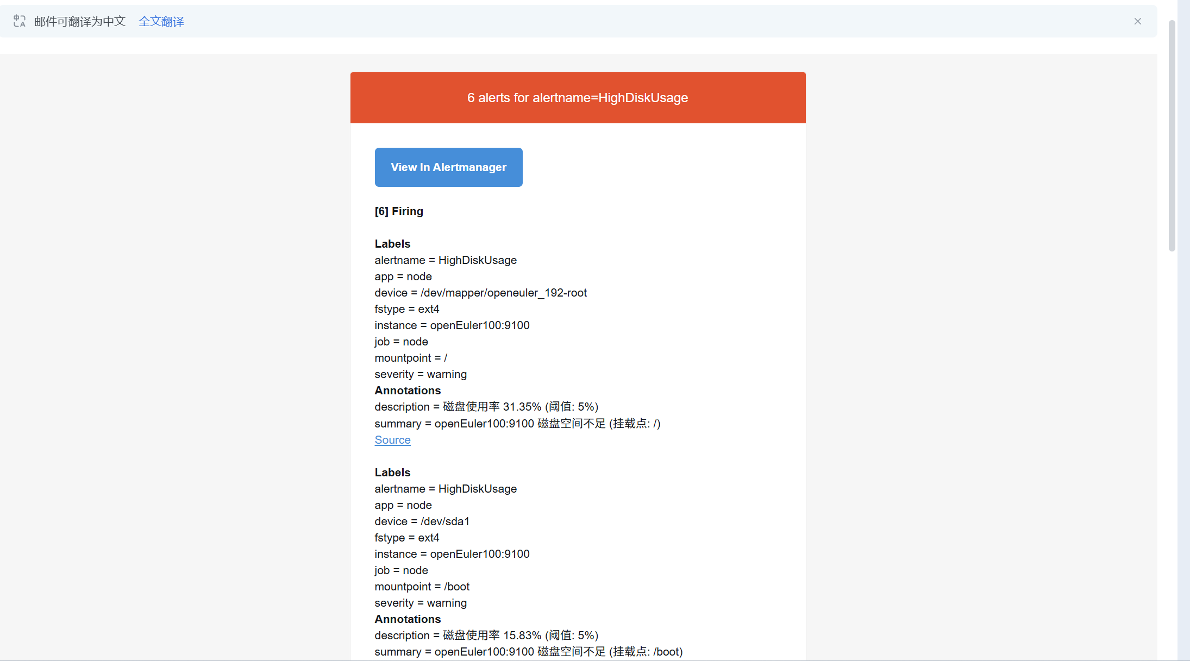Click the openeuler_192-root device line
Screen dimensions: 1190x661
(480, 293)
